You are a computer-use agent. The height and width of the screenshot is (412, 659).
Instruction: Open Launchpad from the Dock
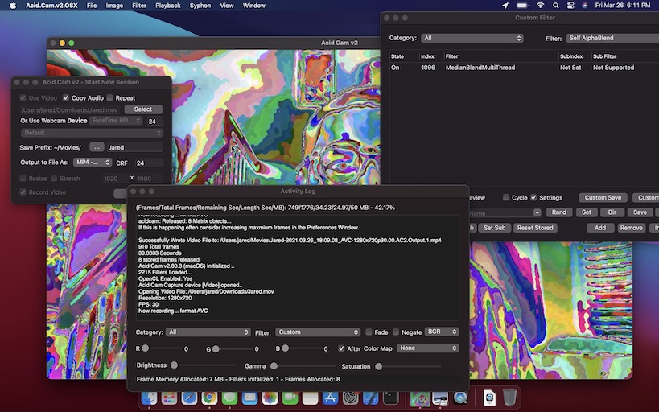(169, 398)
